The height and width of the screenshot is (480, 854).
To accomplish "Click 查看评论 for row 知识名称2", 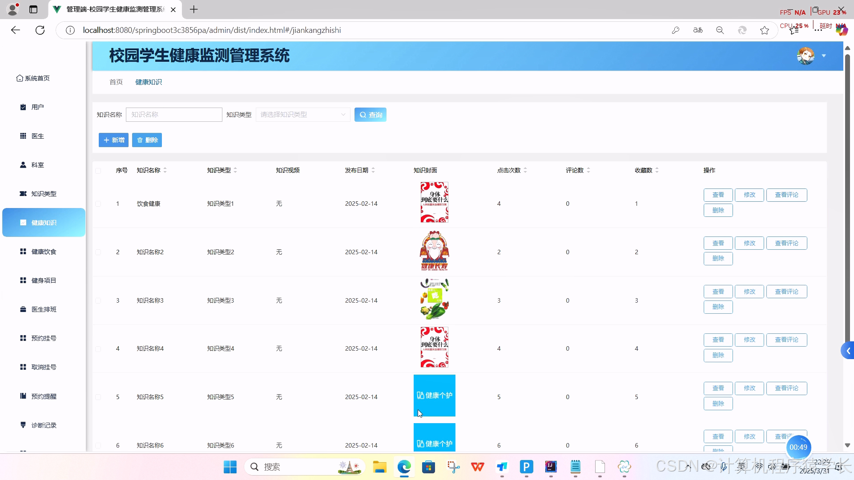I will point(786,243).
